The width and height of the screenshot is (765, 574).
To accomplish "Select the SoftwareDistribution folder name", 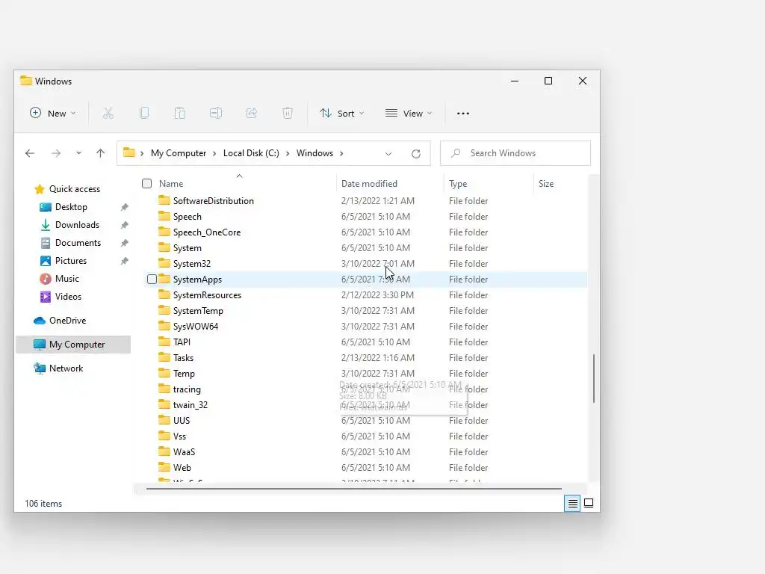I will coord(213,200).
